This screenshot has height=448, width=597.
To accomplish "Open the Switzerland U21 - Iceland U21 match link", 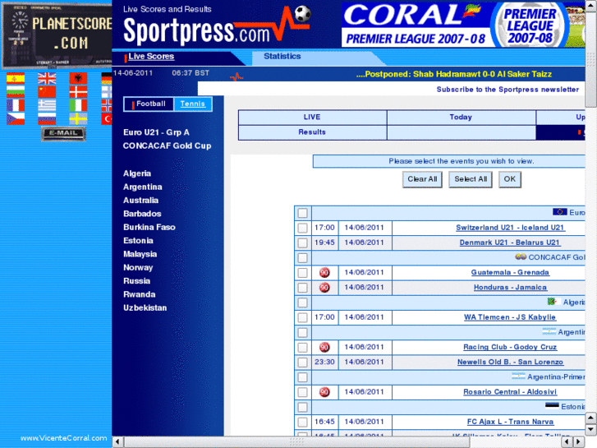I will 510,228.
